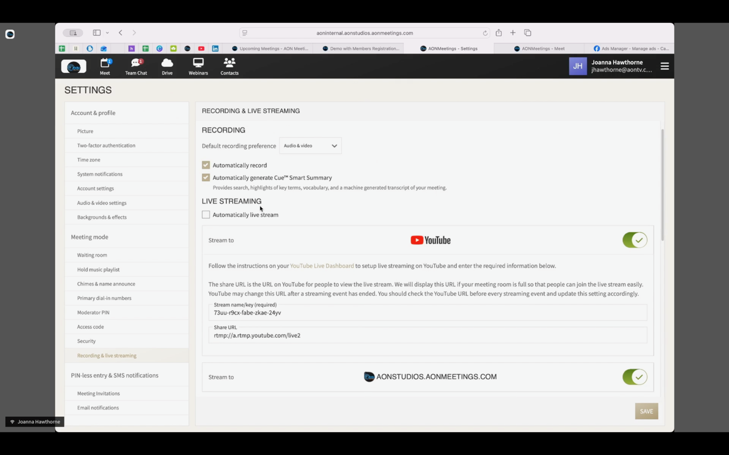
Task: Switch to the Upcoming Meetings browser tab
Action: point(271,48)
